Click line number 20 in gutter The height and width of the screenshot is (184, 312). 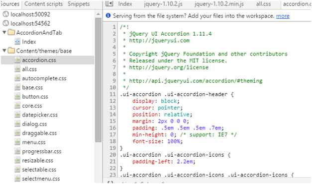[x=112, y=155]
